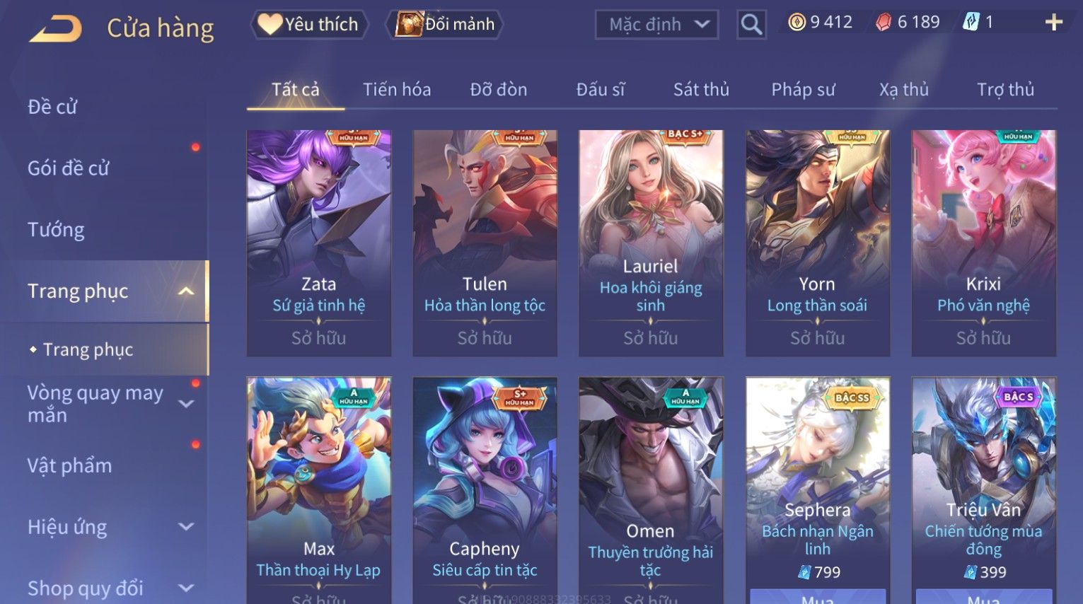Tap the red gem balance icon
1083x604 pixels.
[884, 23]
